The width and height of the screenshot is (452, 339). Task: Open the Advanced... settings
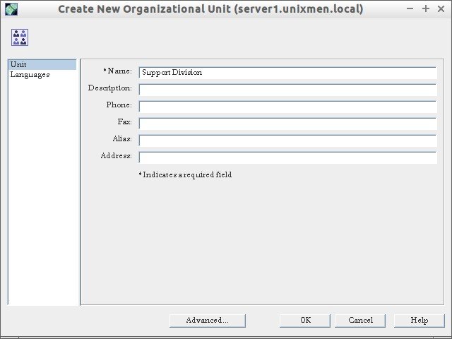[x=208, y=321]
